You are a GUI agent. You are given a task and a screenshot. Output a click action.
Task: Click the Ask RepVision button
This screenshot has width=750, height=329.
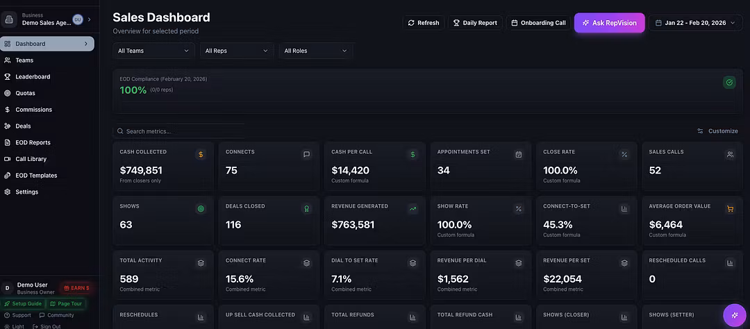point(609,23)
